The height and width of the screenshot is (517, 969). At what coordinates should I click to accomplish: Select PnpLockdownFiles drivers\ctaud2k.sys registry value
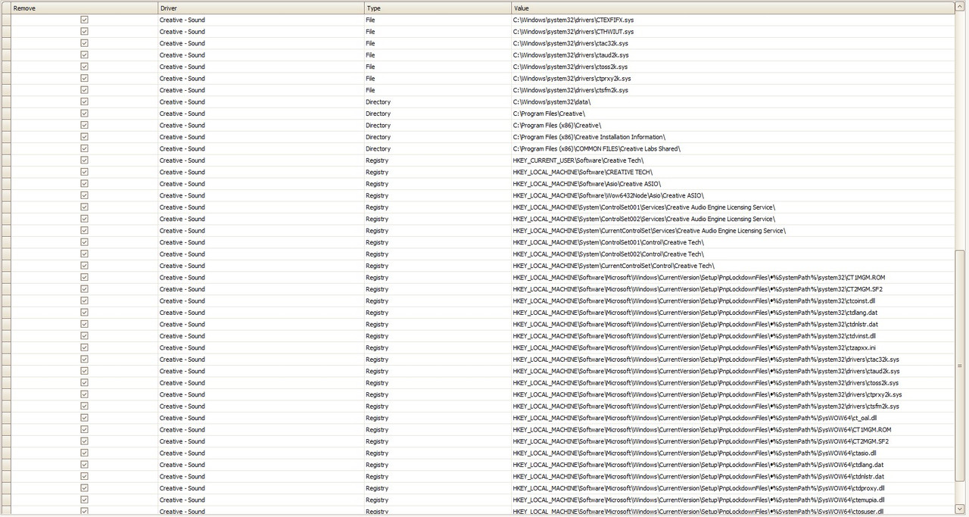733,371
